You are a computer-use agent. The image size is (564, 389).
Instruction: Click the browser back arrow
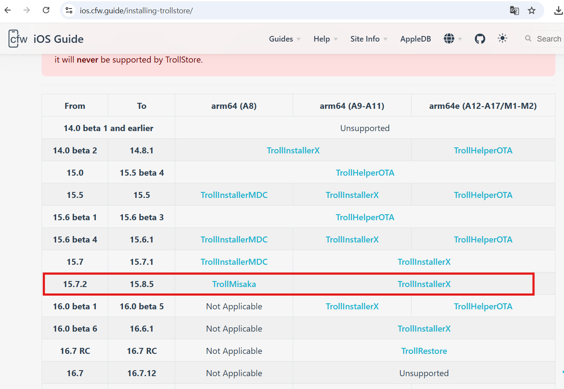click(x=8, y=10)
